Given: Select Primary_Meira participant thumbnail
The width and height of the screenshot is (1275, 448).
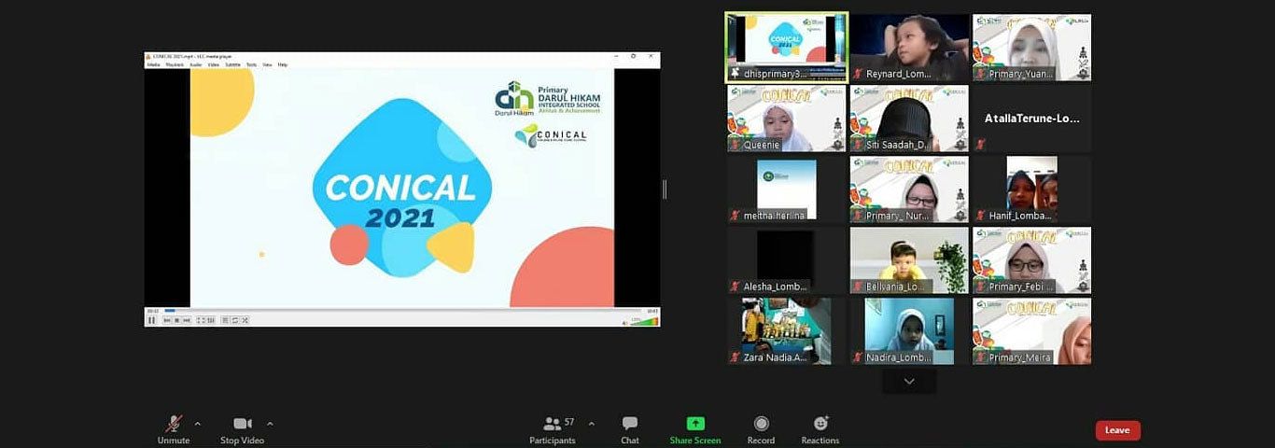Looking at the screenshot, I should [x=1031, y=331].
